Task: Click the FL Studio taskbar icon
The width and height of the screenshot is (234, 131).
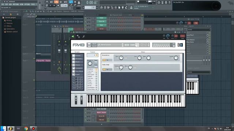Action: point(11,128)
